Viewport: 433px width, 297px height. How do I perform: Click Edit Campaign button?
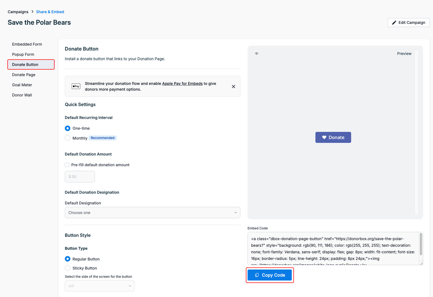(x=408, y=23)
